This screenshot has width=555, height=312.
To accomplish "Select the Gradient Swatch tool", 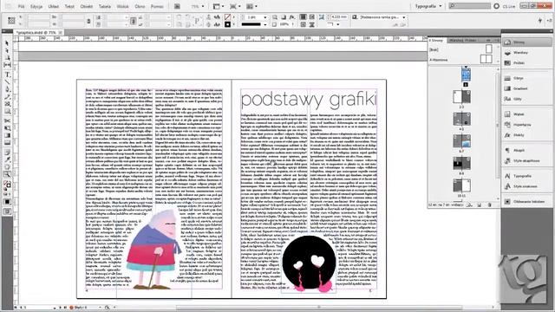I will [x=7, y=135].
